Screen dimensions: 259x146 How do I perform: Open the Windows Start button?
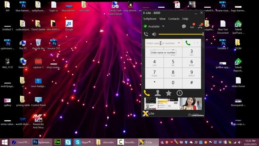[4, 142]
